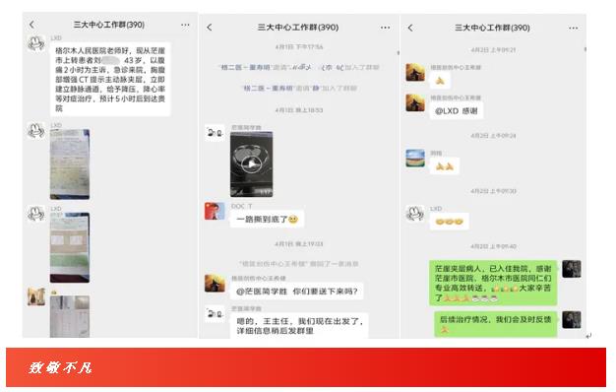This screenshot has height=392, width=616.
Task: Tap back arrow in right chat panel
Action: click(410, 28)
